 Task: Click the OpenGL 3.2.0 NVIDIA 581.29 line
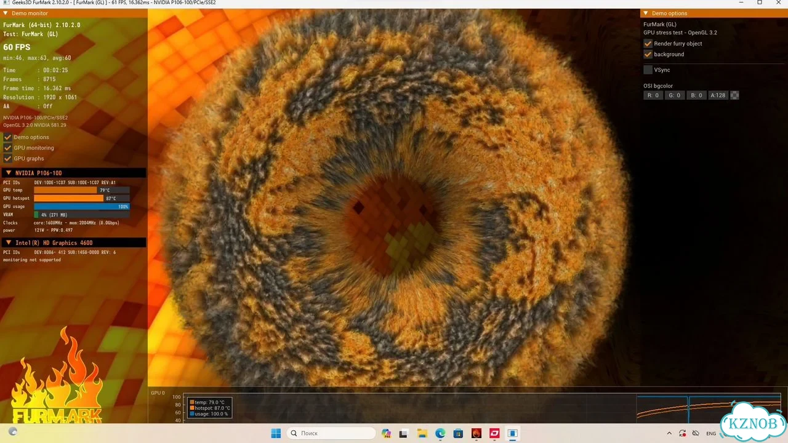[x=34, y=125]
